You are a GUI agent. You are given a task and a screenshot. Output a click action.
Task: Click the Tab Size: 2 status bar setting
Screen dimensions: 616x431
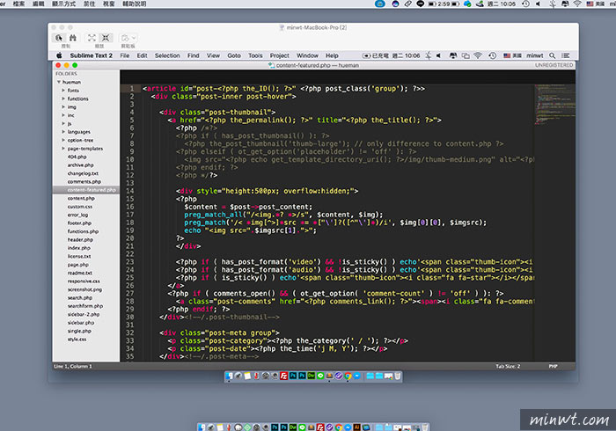(x=508, y=366)
